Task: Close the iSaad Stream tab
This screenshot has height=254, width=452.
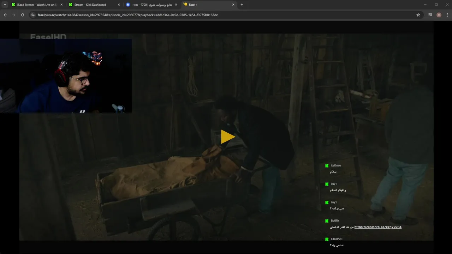Action: click(61, 5)
